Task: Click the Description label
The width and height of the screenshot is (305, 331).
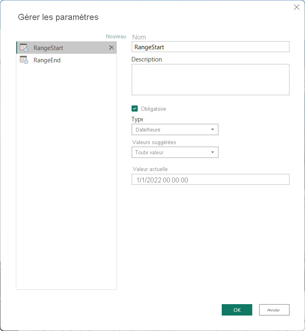Action: 147,59
